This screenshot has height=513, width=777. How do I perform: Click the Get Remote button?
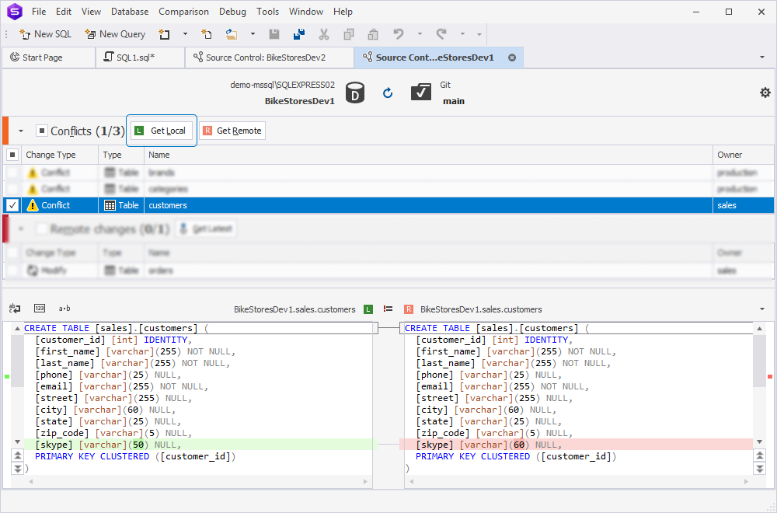[232, 131]
